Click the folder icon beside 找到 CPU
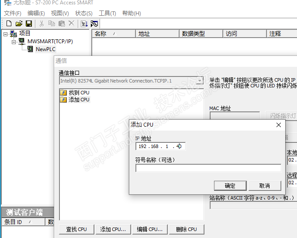Screen dimensions: 297x238 pos(63,93)
